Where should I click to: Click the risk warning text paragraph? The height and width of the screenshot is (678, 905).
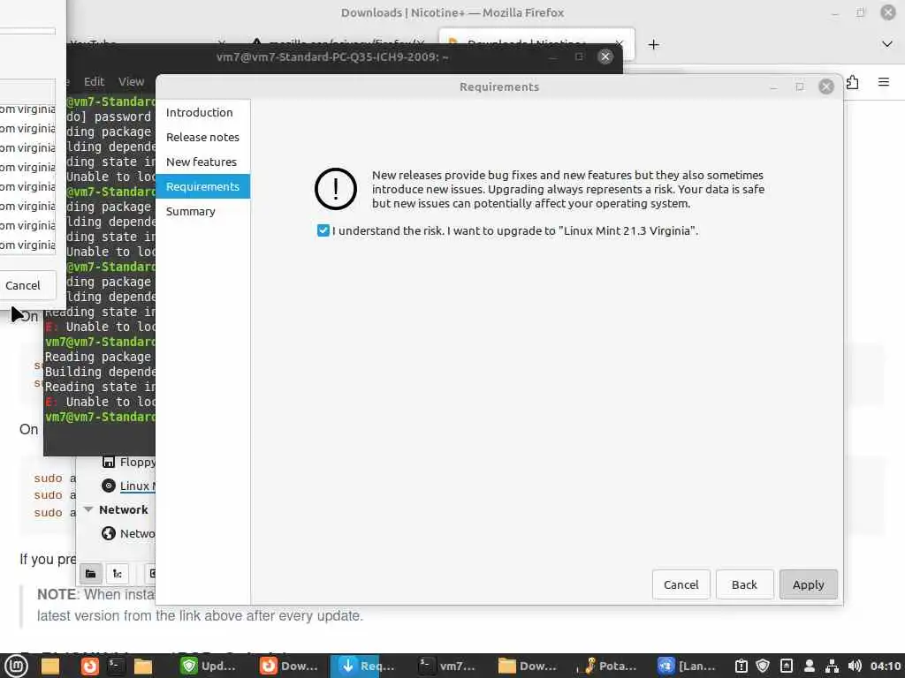pos(568,189)
